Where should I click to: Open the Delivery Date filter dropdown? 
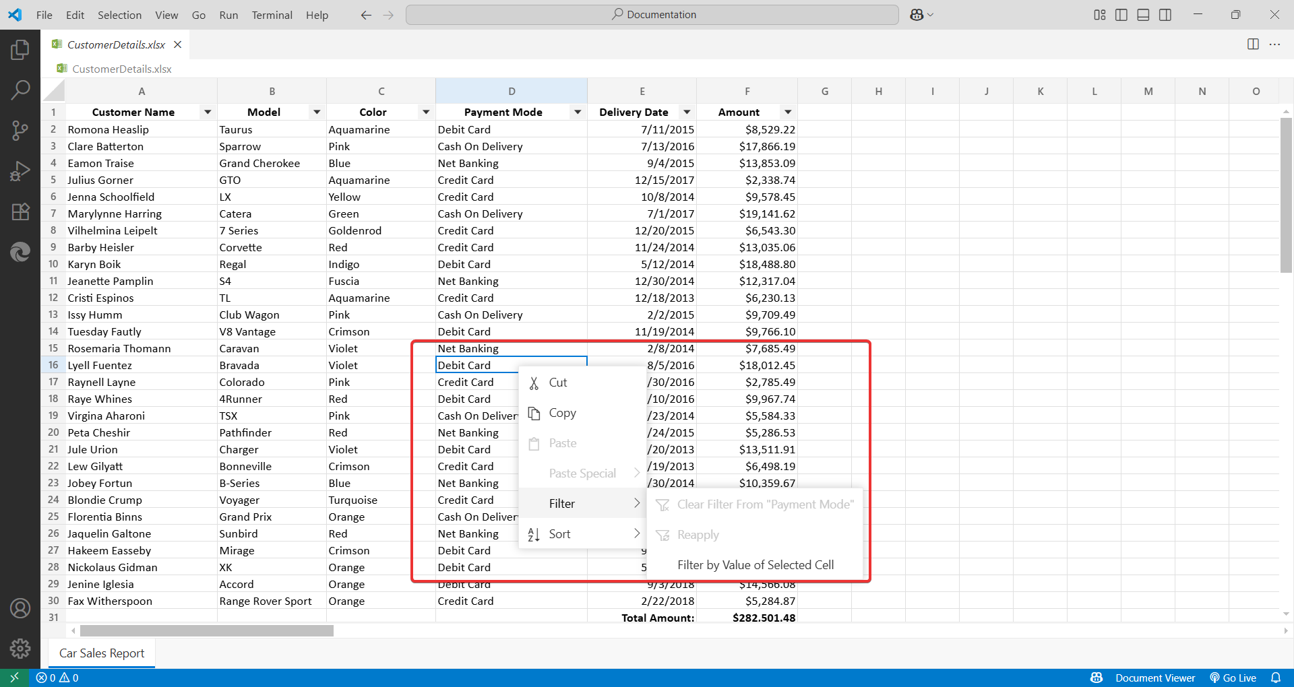point(687,112)
